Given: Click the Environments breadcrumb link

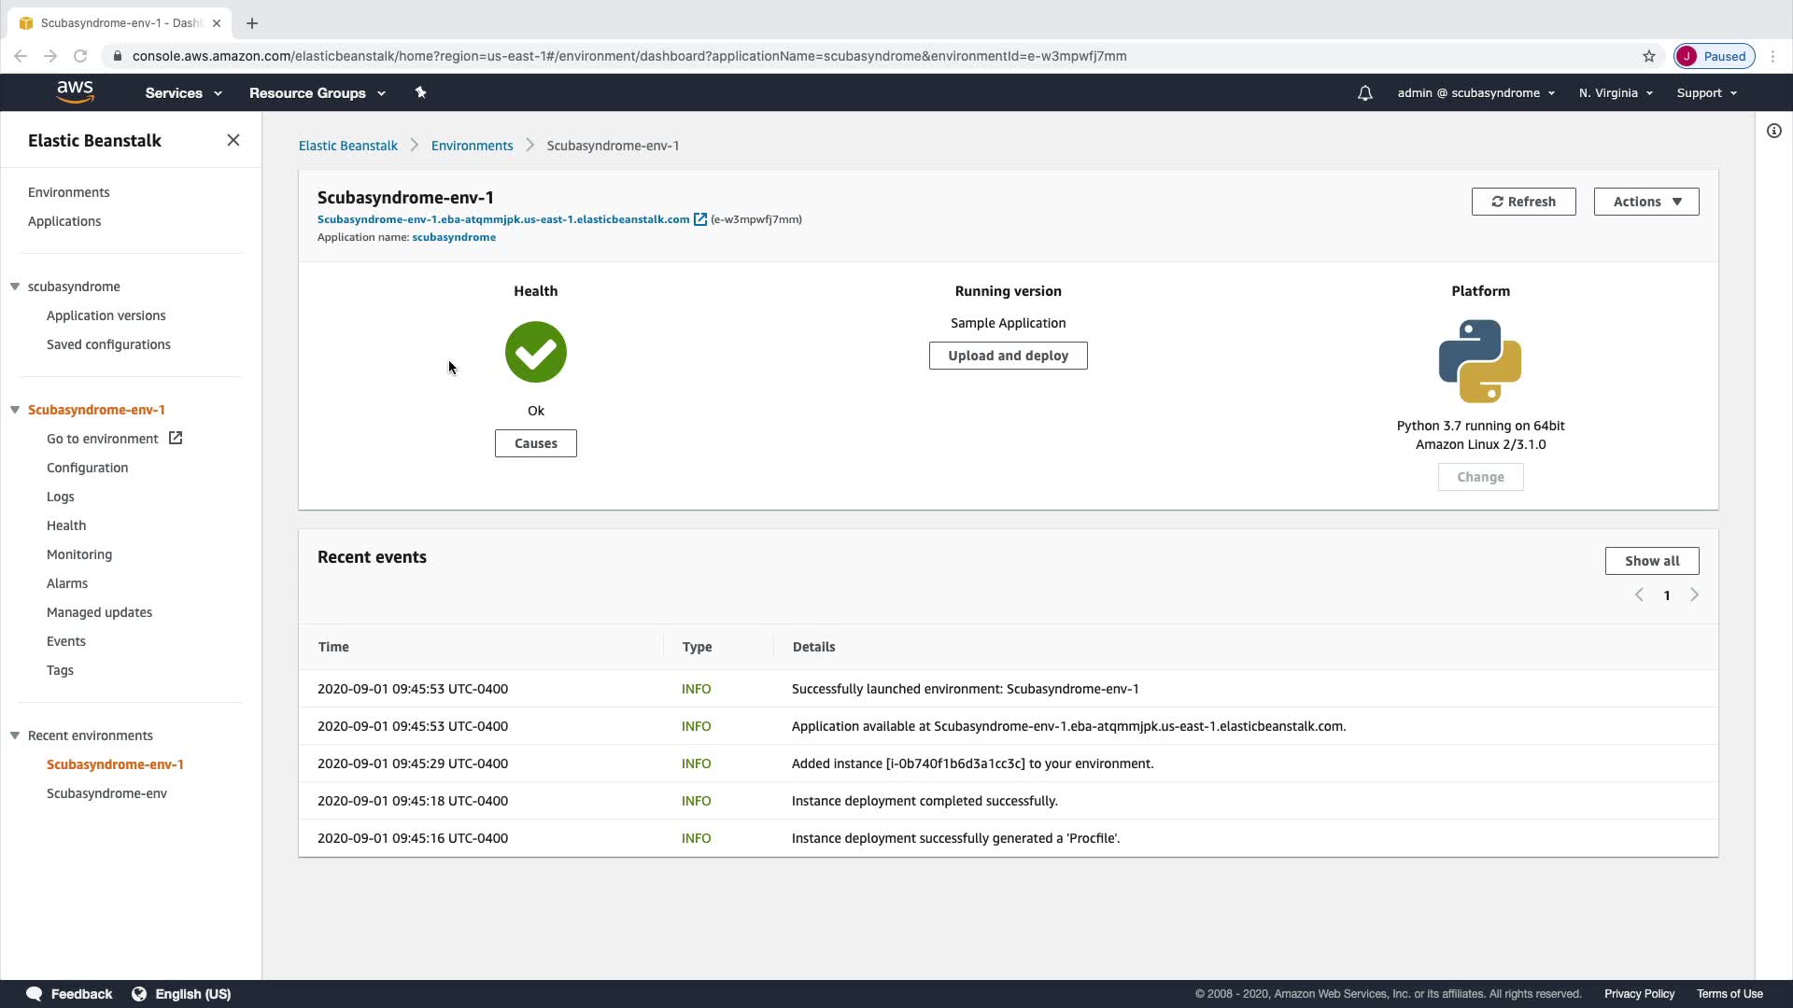Looking at the screenshot, I should (x=472, y=146).
